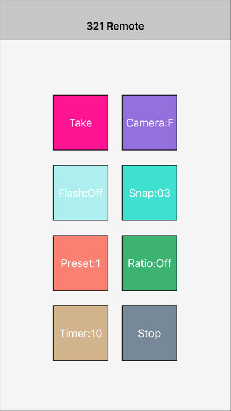The height and width of the screenshot is (411, 231).
Task: Take a photo remotely
Action: click(x=81, y=123)
